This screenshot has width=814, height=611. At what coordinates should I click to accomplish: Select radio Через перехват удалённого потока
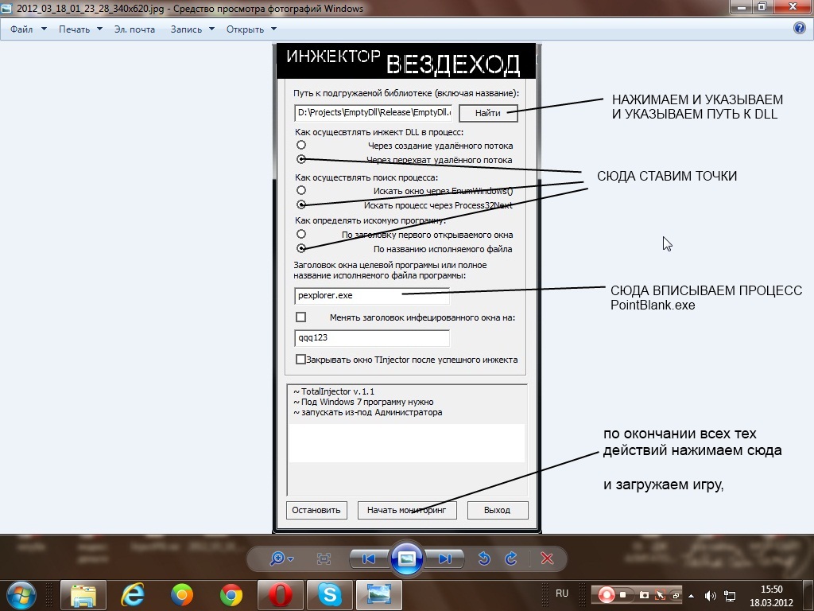tap(301, 159)
